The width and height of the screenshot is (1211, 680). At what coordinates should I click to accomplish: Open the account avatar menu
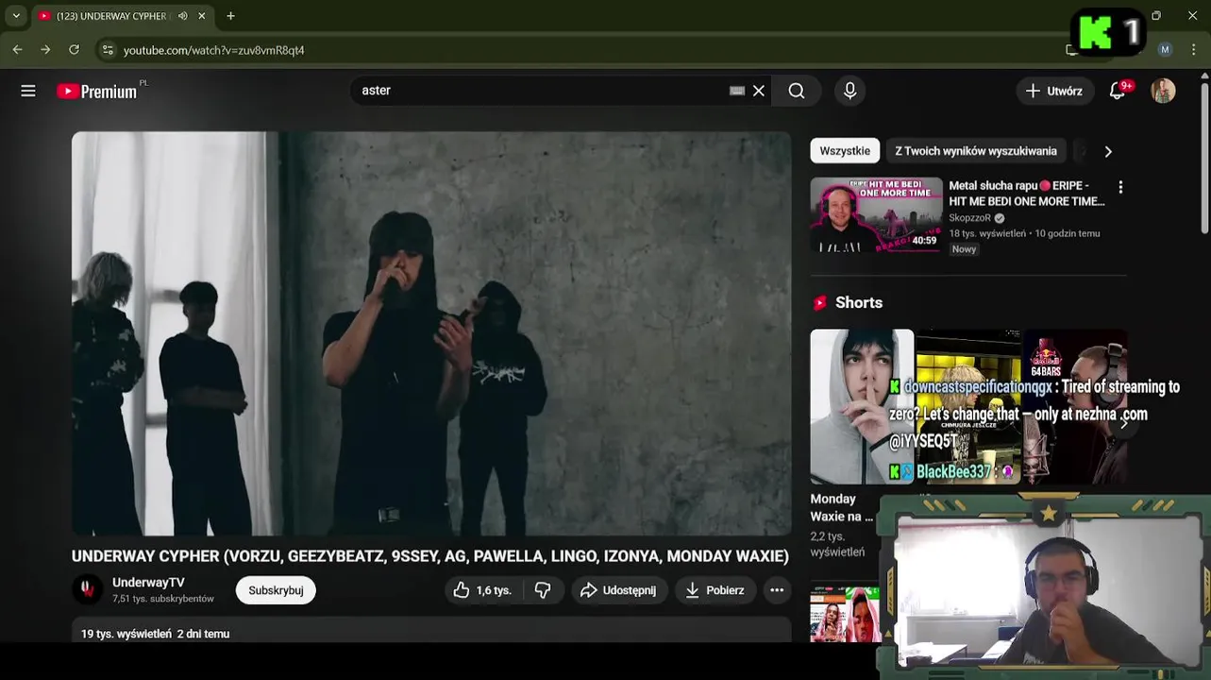[x=1163, y=91]
